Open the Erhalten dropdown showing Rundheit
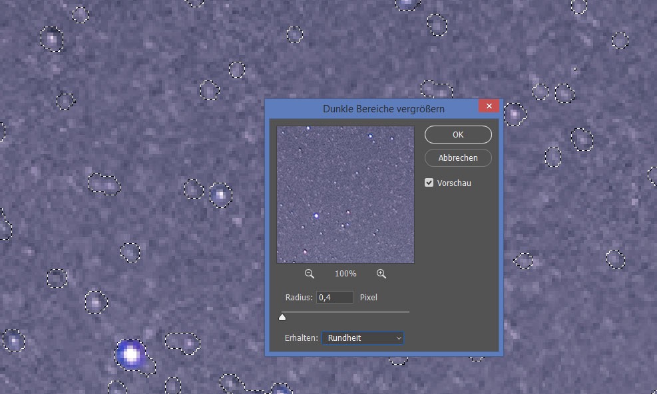 [x=363, y=338]
